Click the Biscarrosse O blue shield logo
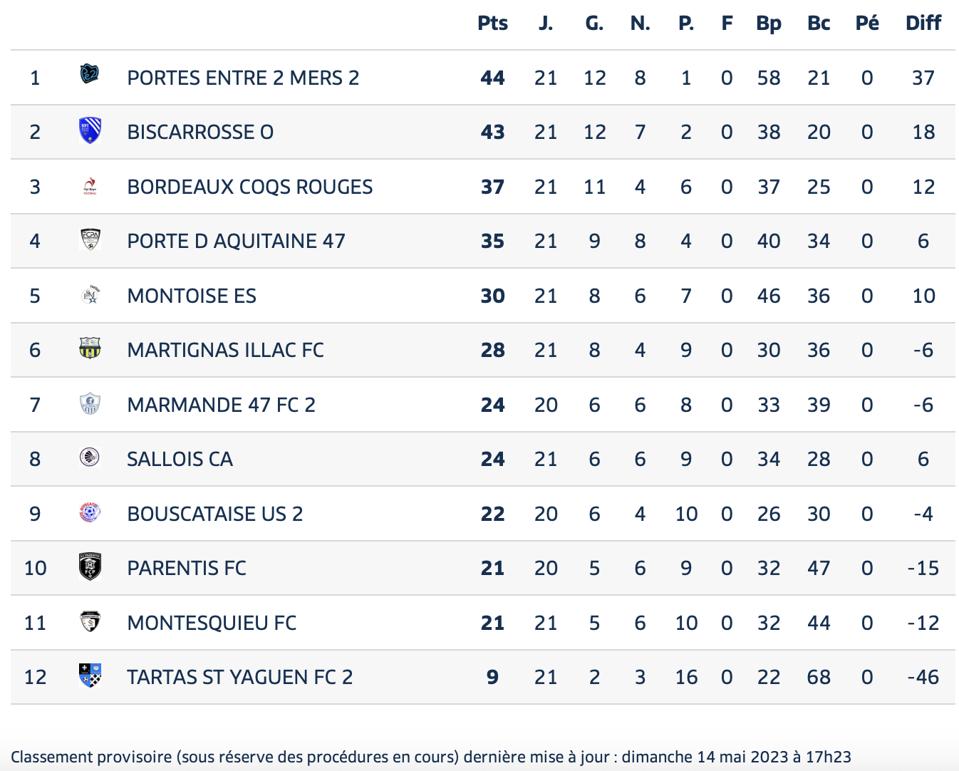The image size is (959, 771). pos(90,131)
